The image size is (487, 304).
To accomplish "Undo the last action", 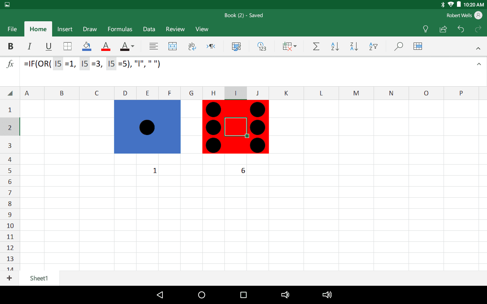I will (461, 29).
